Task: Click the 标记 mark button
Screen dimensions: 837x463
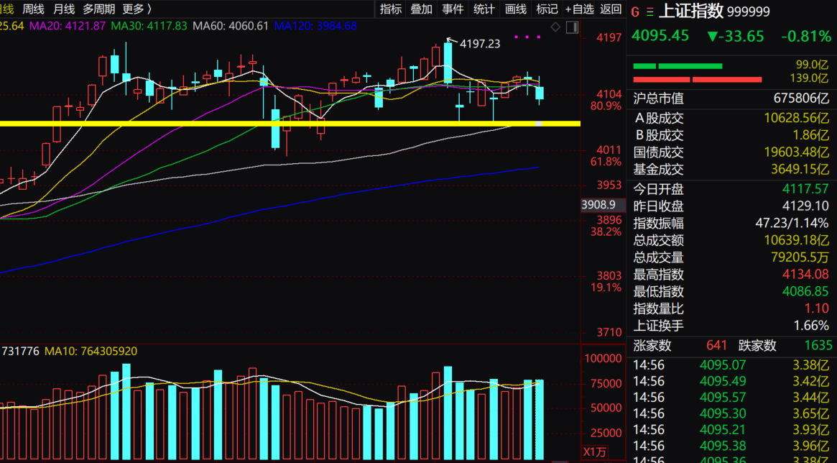Action: pyautogui.click(x=547, y=9)
